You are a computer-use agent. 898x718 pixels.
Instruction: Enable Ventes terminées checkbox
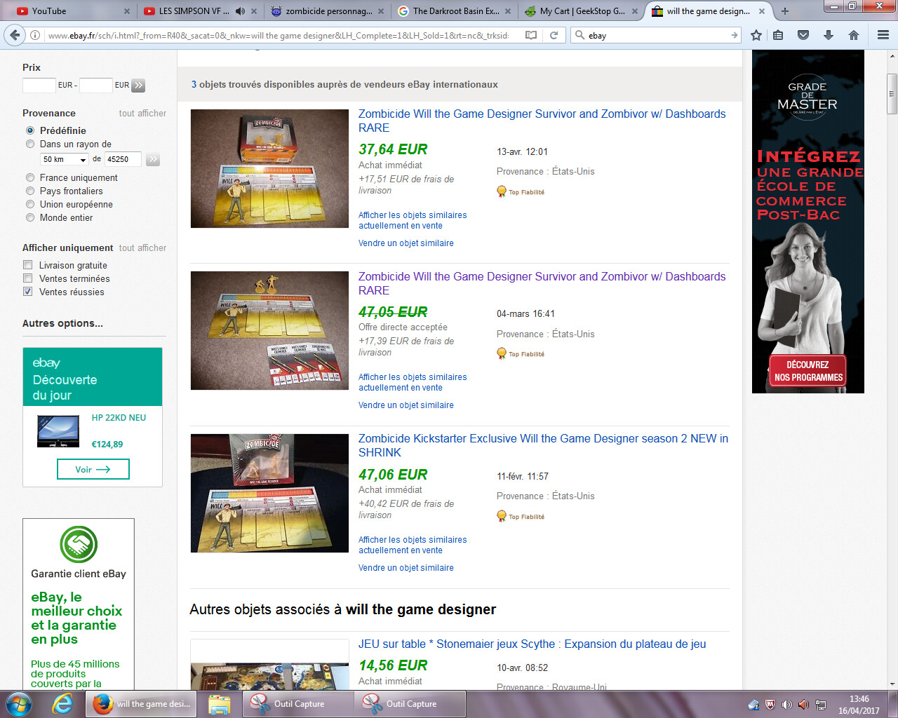(x=28, y=278)
